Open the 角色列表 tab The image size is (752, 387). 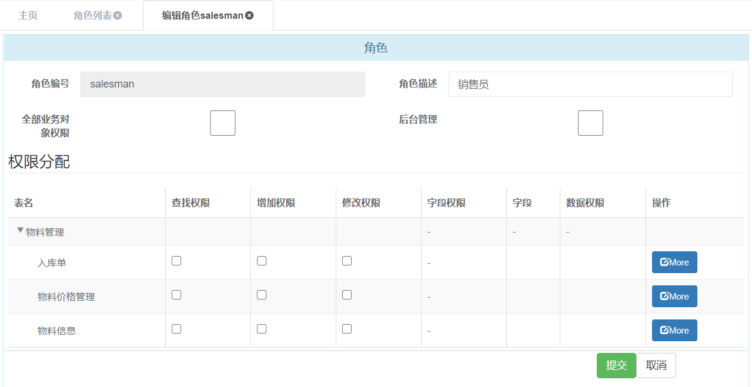point(93,15)
